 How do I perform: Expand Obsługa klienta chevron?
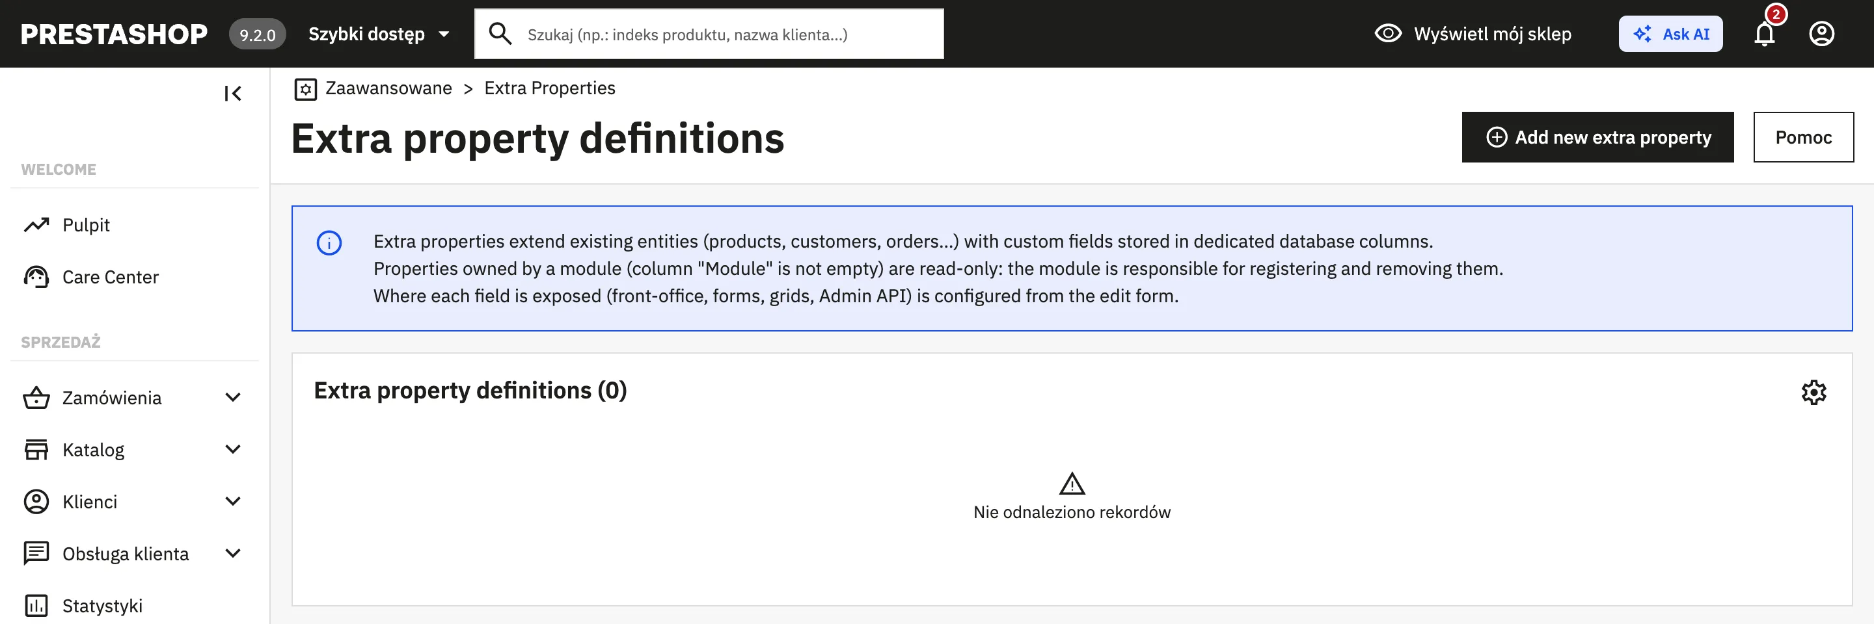click(233, 554)
